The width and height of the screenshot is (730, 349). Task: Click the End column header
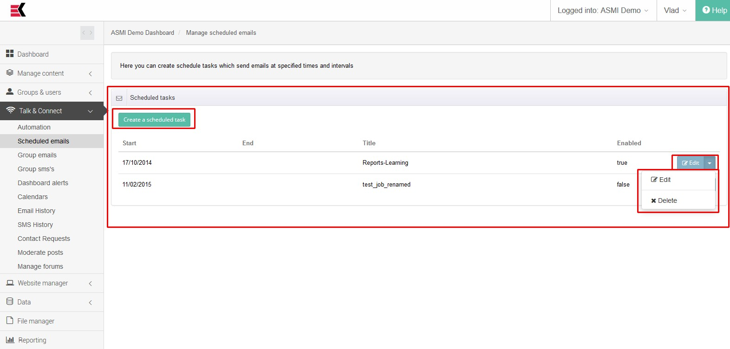(x=248, y=143)
